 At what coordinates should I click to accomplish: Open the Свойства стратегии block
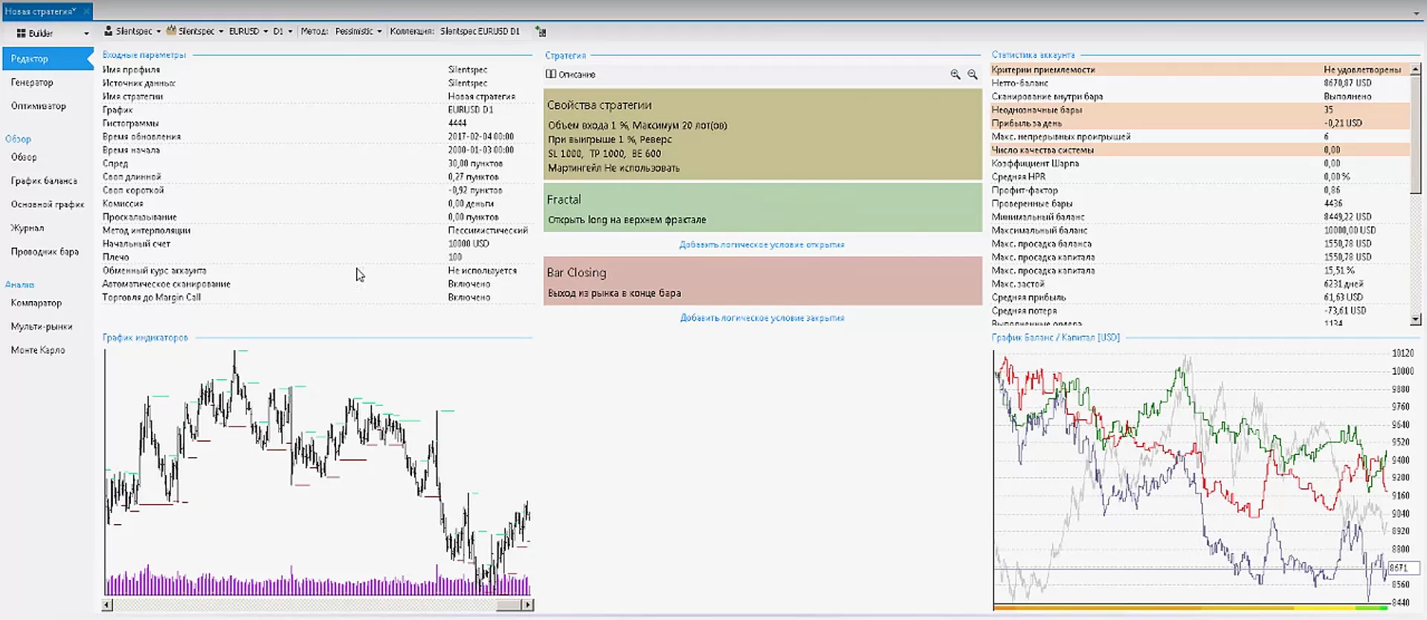pyautogui.click(x=763, y=135)
